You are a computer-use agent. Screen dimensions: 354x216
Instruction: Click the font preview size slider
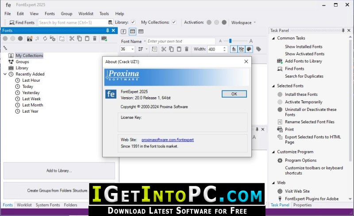point(236,41)
